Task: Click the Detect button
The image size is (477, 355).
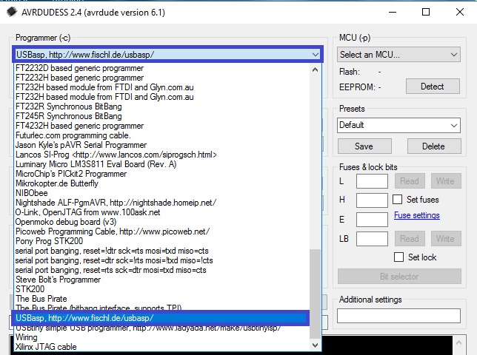Action: tap(433, 87)
